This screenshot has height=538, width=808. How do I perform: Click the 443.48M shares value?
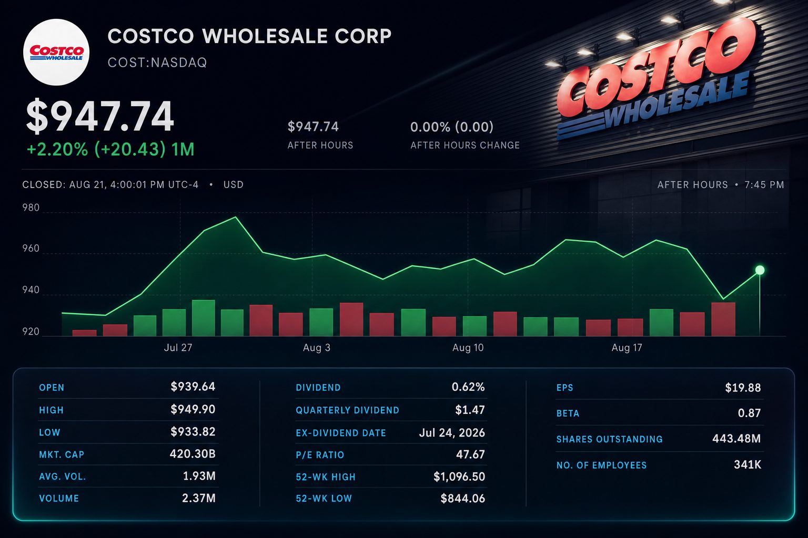[x=736, y=439]
